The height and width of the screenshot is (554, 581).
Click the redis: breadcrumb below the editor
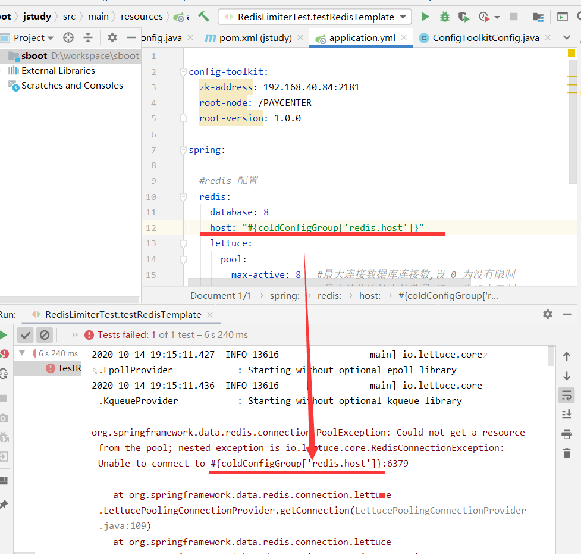click(x=329, y=296)
